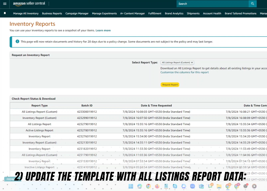Viewport: 267px width, 191px height.
Task: Click the blue info icon in policy banner
Action: coord(17,41)
